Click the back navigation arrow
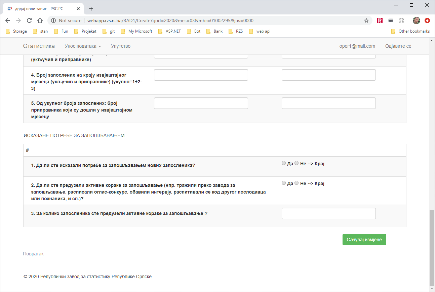Screen dimensions: 435x292 pos(8,20)
